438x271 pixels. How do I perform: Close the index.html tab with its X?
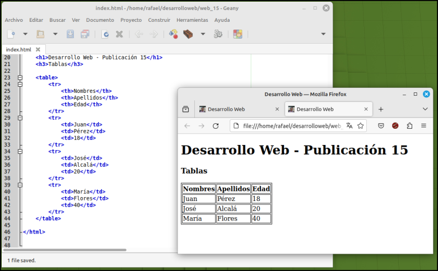[38, 49]
